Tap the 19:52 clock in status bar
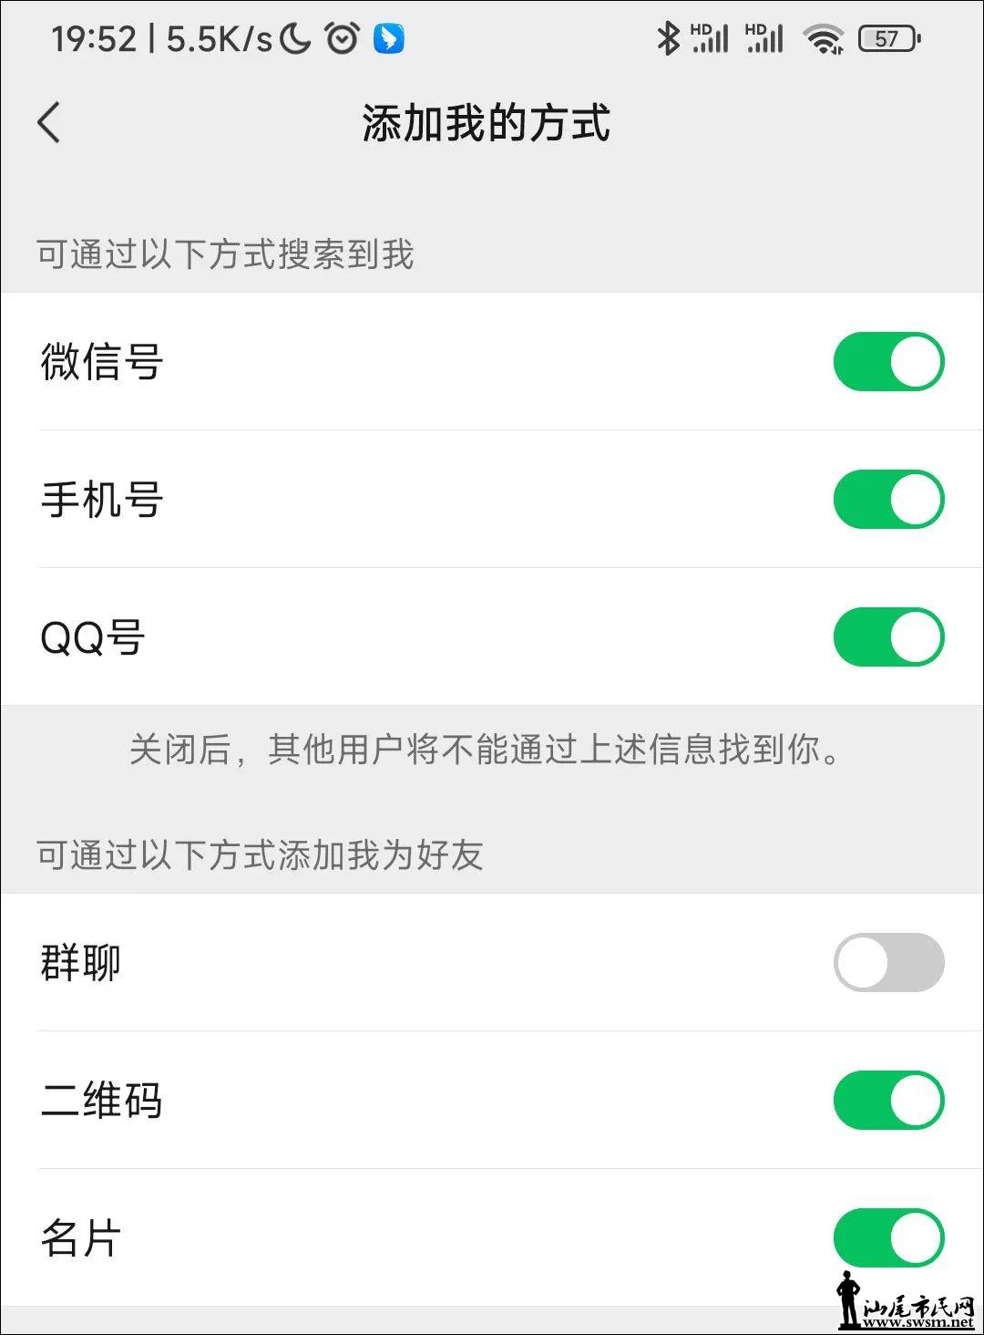The image size is (984, 1335). 93,38
